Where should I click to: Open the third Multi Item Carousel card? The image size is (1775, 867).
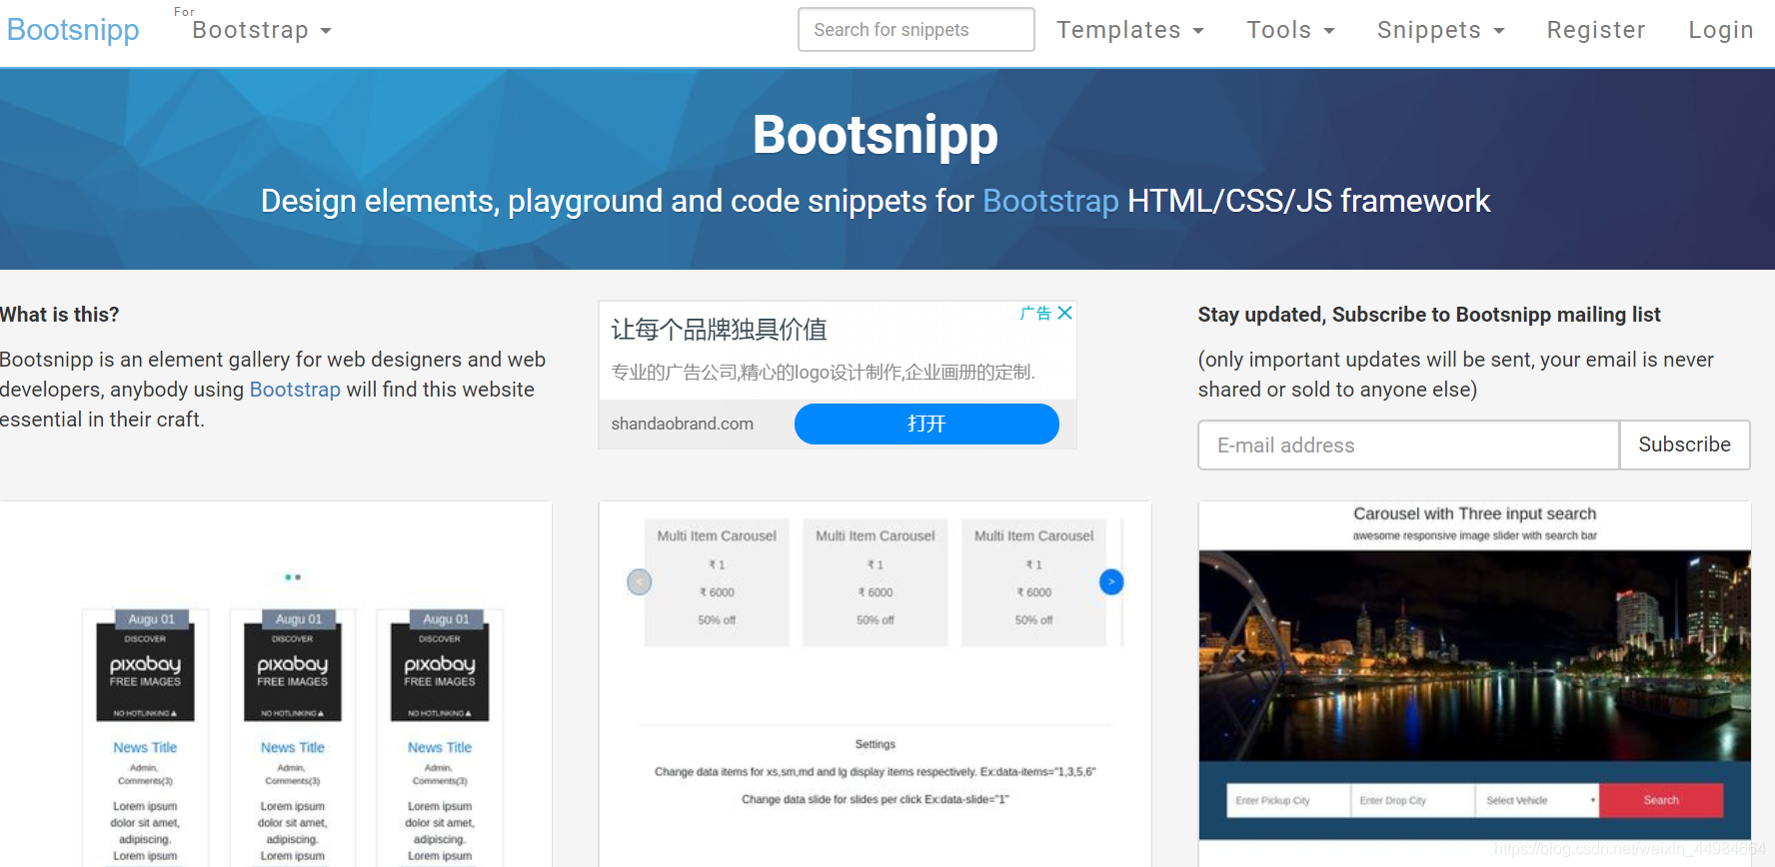coord(1034,582)
